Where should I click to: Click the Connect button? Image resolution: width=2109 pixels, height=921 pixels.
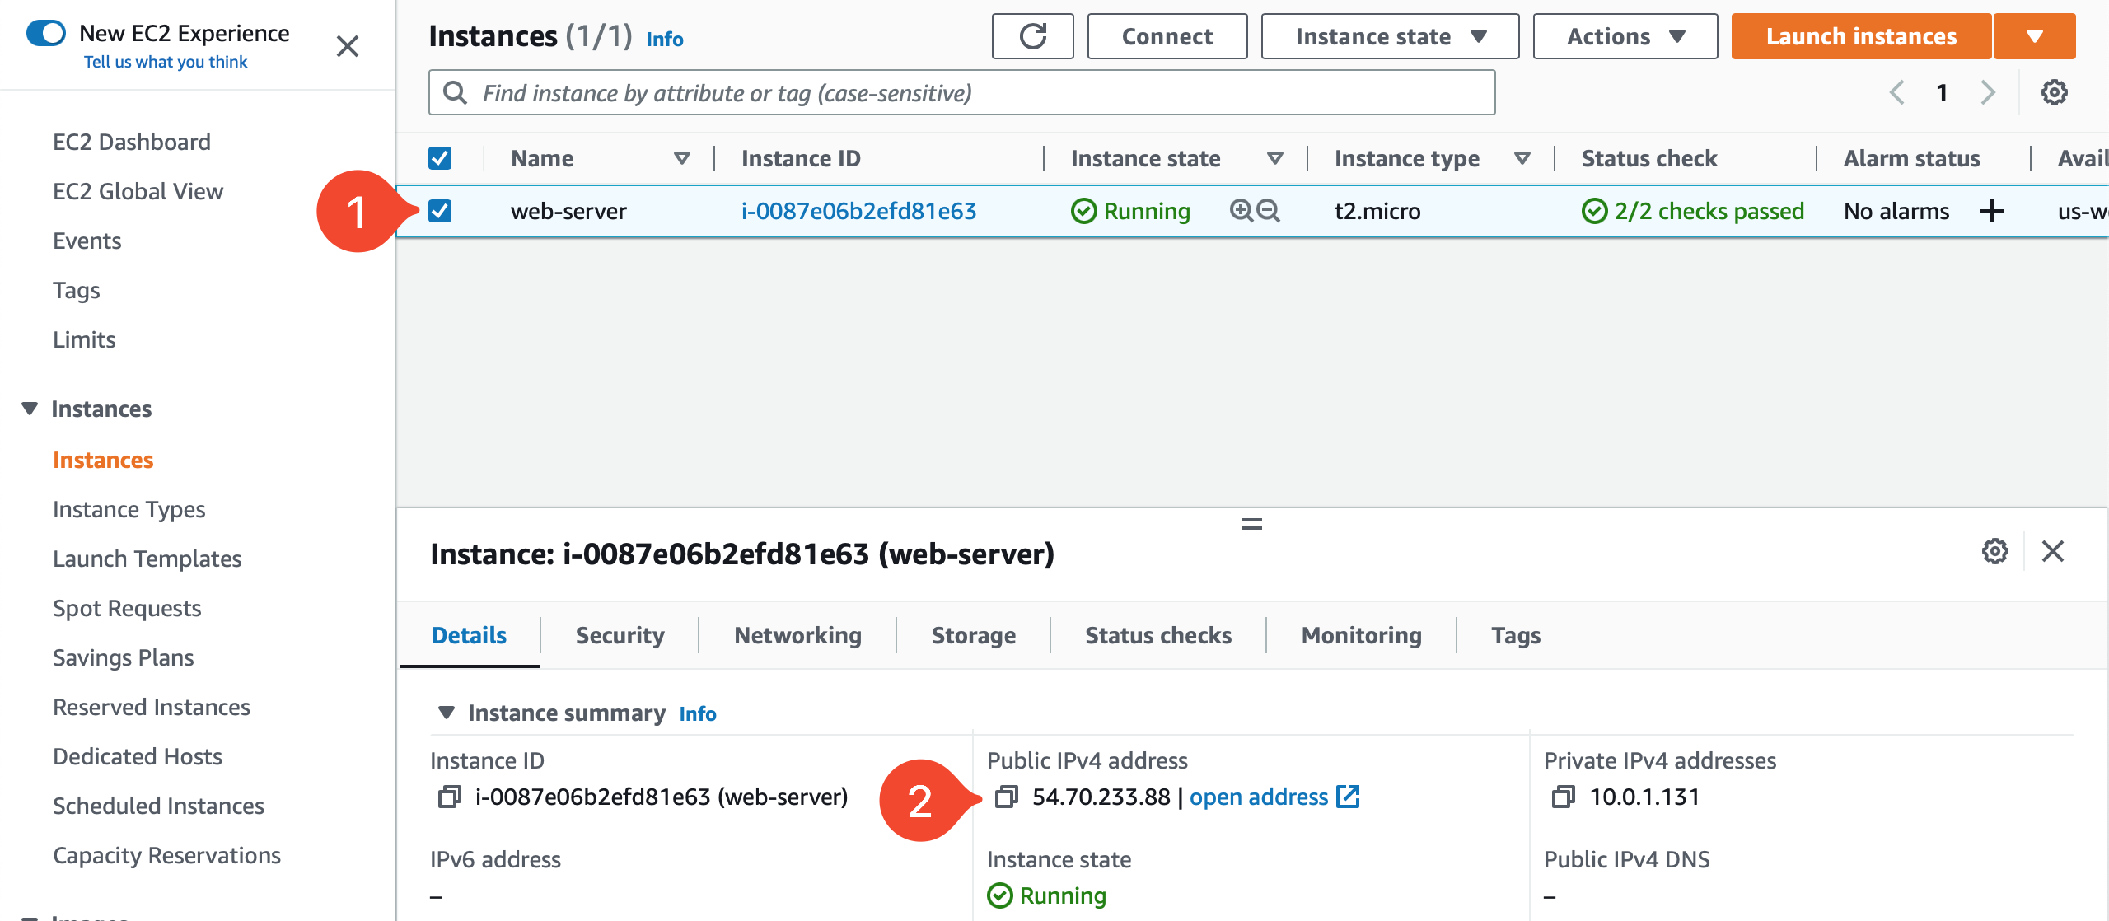[1167, 35]
